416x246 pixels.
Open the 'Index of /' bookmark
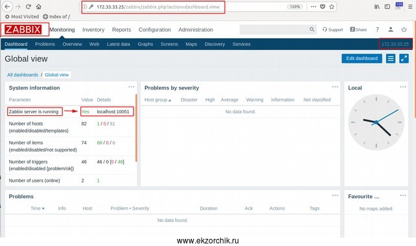[56, 16]
